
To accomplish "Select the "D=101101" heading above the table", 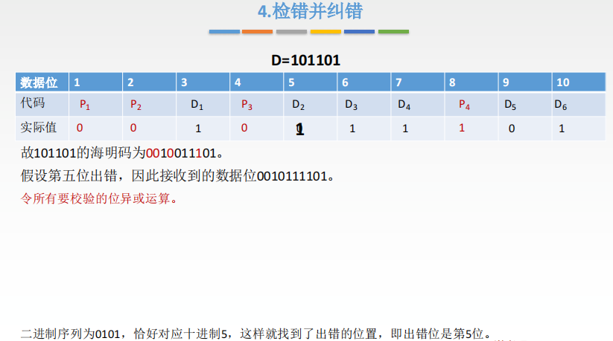I will 305,60.
